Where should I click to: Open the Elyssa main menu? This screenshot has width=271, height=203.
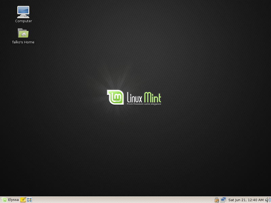[x=10, y=200]
